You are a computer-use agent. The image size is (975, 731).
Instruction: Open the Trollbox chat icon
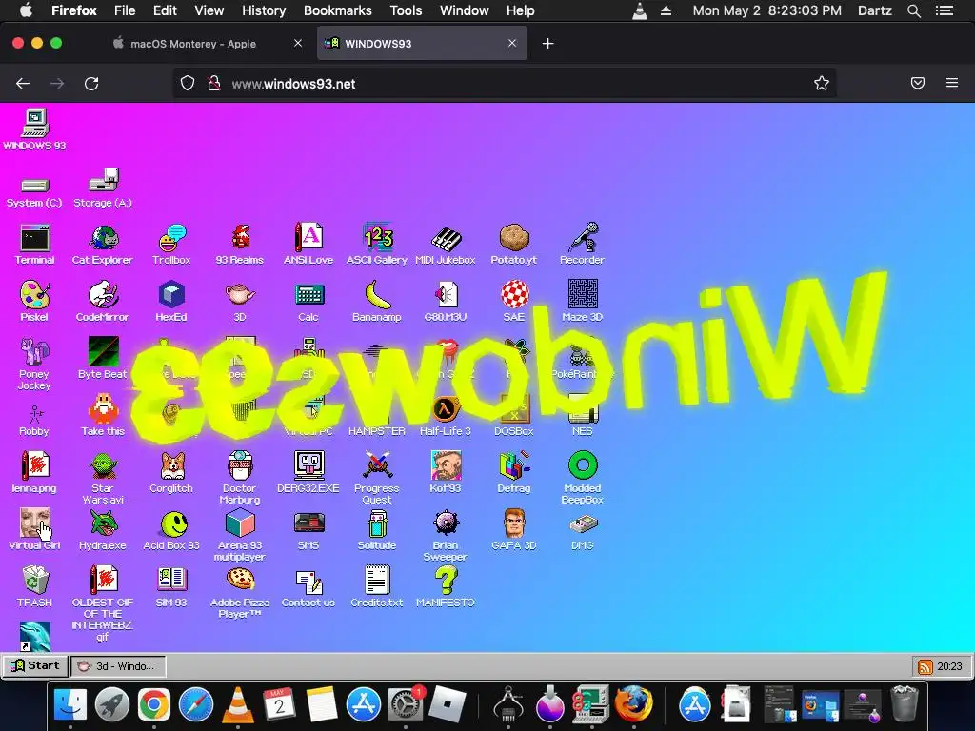pyautogui.click(x=171, y=245)
